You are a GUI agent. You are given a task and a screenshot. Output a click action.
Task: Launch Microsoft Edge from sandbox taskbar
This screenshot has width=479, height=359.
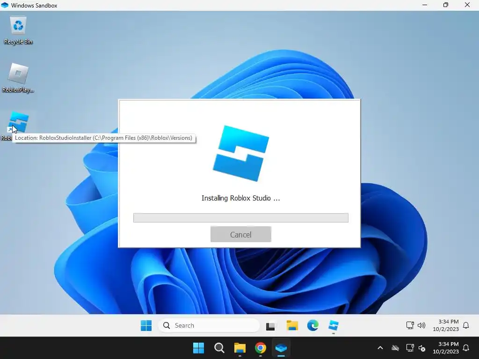pyautogui.click(x=312, y=325)
